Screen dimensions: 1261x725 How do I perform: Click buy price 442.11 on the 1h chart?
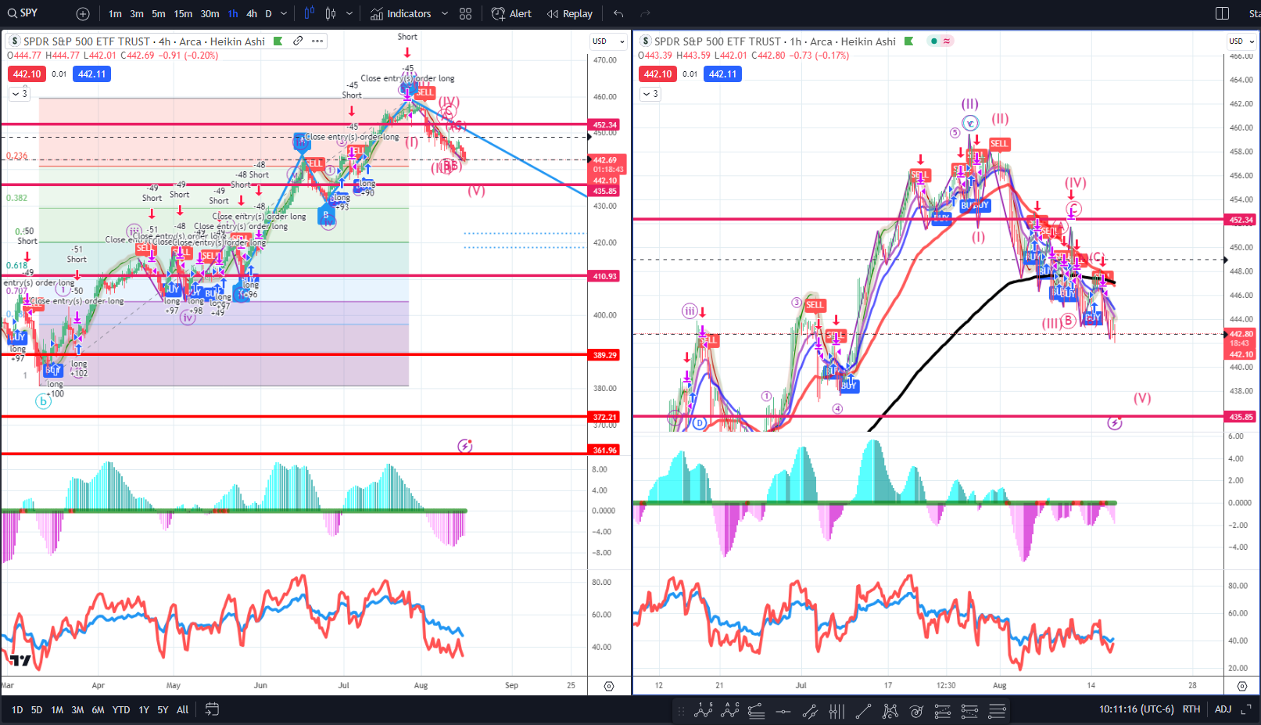click(723, 74)
